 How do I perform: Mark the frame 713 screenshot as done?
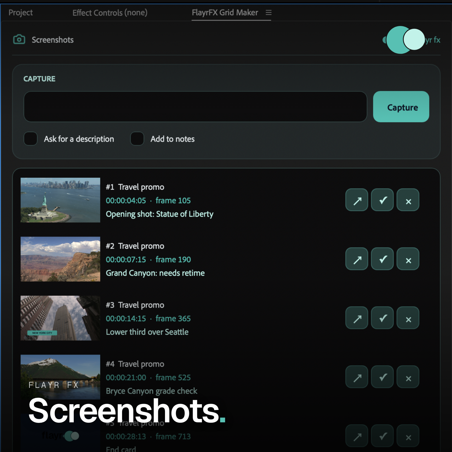(382, 436)
